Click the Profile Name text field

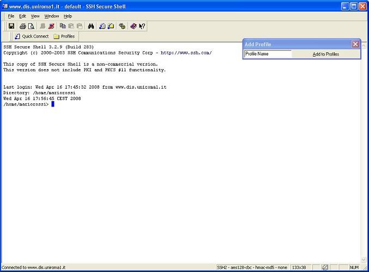pos(267,54)
